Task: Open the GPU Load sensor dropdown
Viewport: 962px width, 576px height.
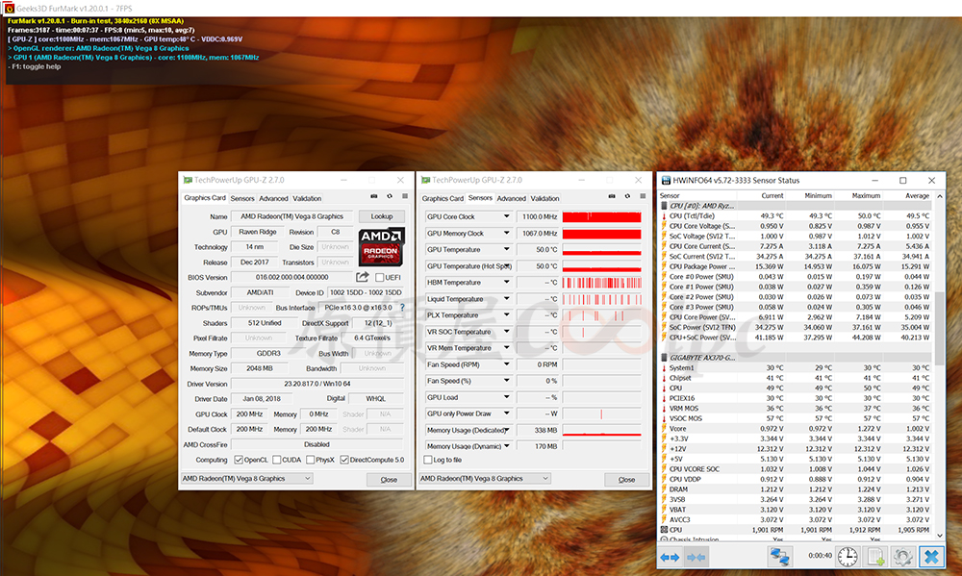Action: pos(506,397)
